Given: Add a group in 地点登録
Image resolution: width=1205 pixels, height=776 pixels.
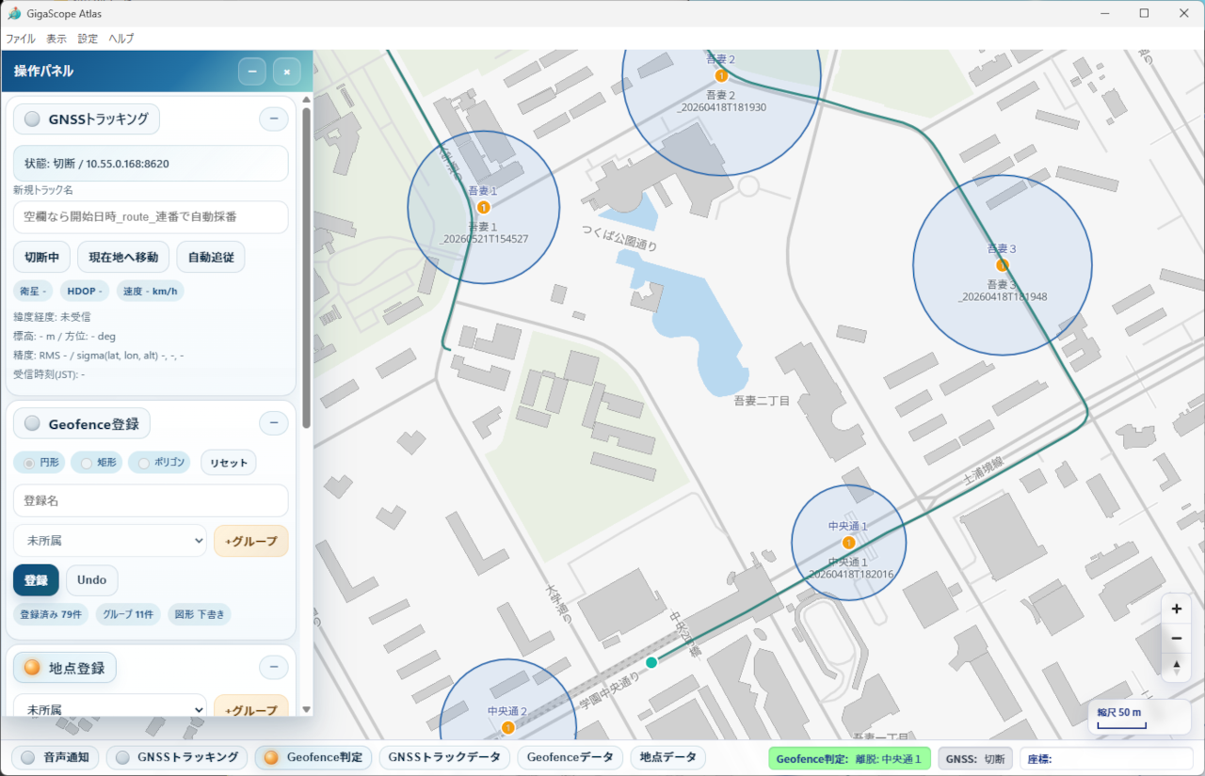Looking at the screenshot, I should tap(251, 709).
